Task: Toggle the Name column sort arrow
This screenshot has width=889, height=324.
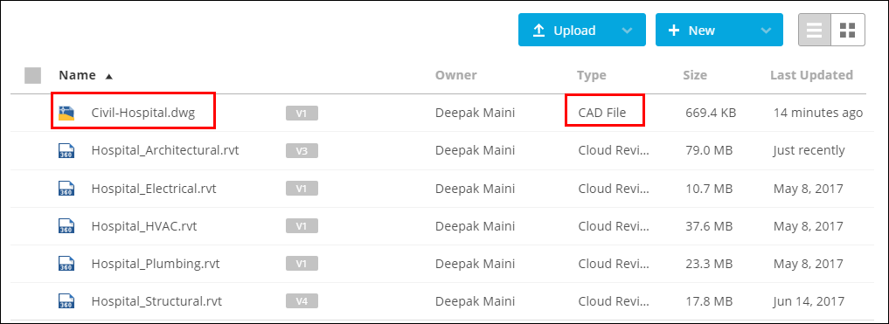Action: coord(109,76)
